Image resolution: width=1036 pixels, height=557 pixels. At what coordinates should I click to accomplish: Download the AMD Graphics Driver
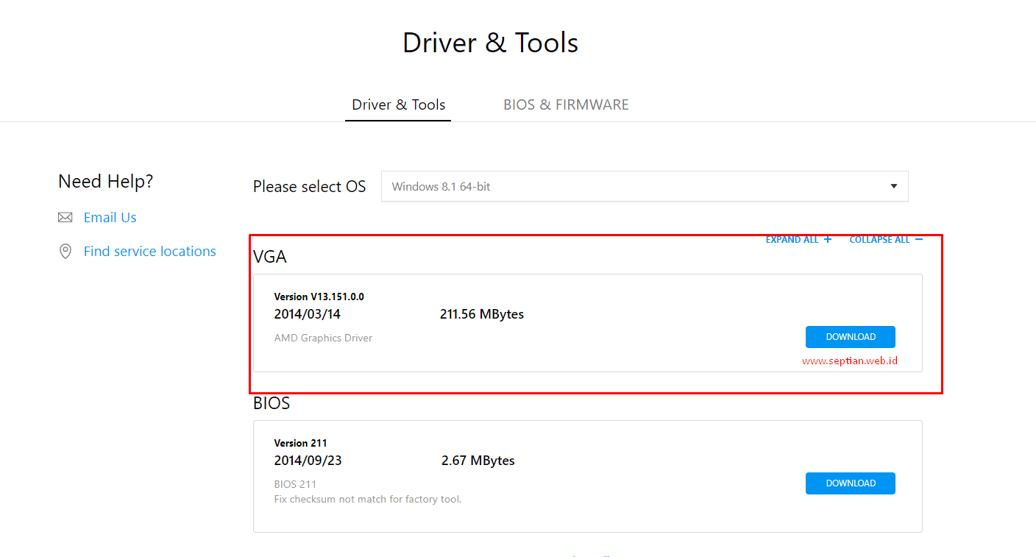(x=851, y=337)
